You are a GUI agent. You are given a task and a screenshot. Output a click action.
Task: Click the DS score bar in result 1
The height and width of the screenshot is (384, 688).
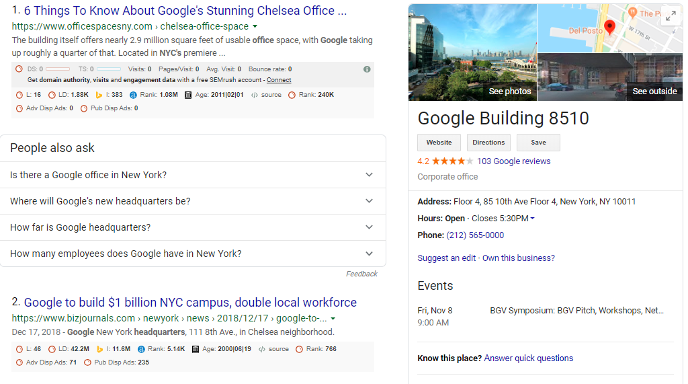[x=58, y=69]
